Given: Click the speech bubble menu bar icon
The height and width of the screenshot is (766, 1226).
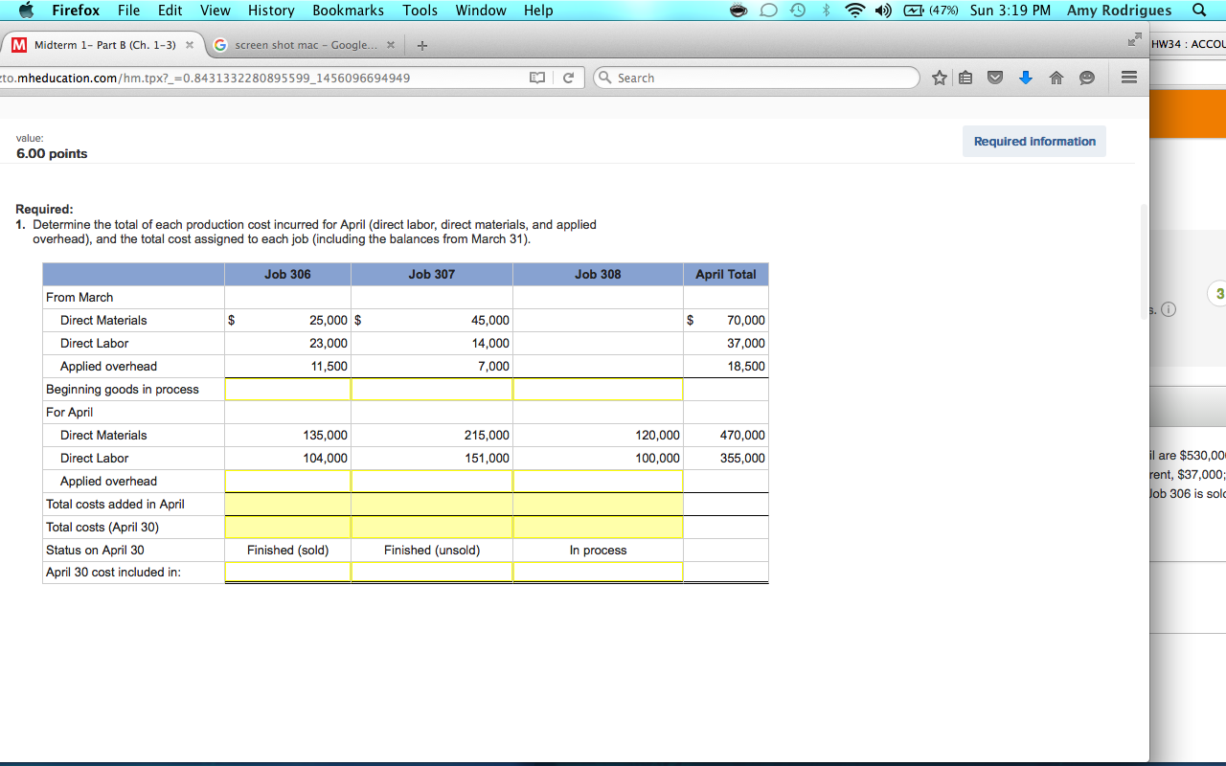Looking at the screenshot, I should 769,11.
